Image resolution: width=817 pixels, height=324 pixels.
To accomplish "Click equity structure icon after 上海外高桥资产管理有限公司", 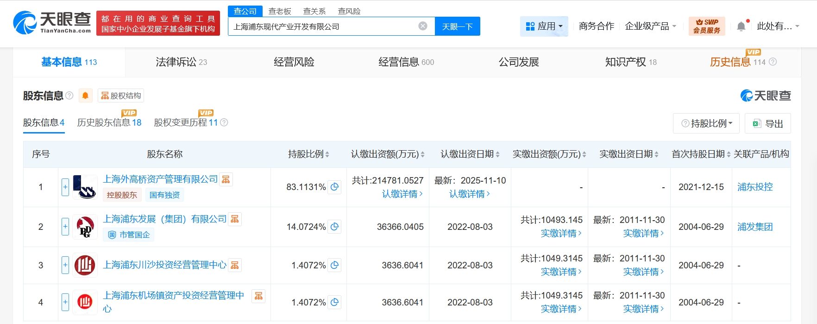I will point(226,179).
